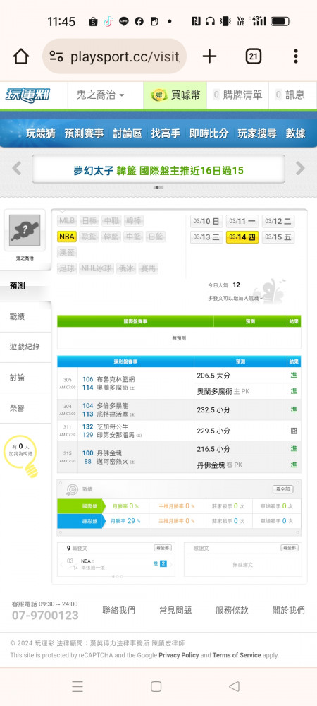Click the 推 2 recommend badge
This screenshot has height=706, width=317.
tap(161, 563)
